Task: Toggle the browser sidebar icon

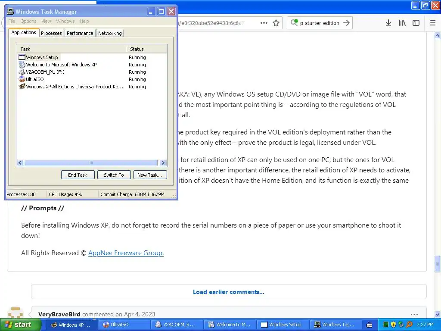Action: tap(416, 23)
